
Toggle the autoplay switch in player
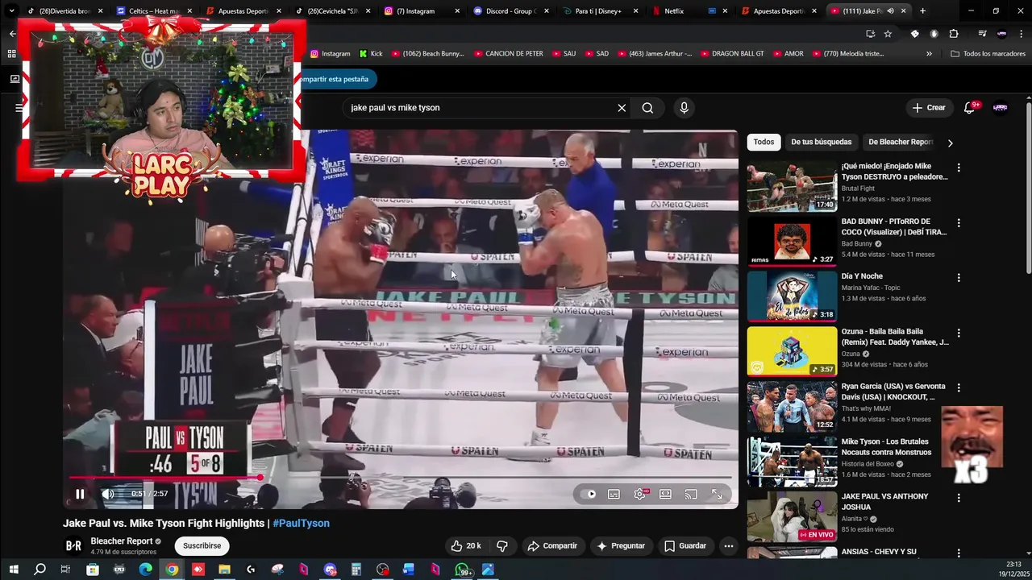coord(589,494)
